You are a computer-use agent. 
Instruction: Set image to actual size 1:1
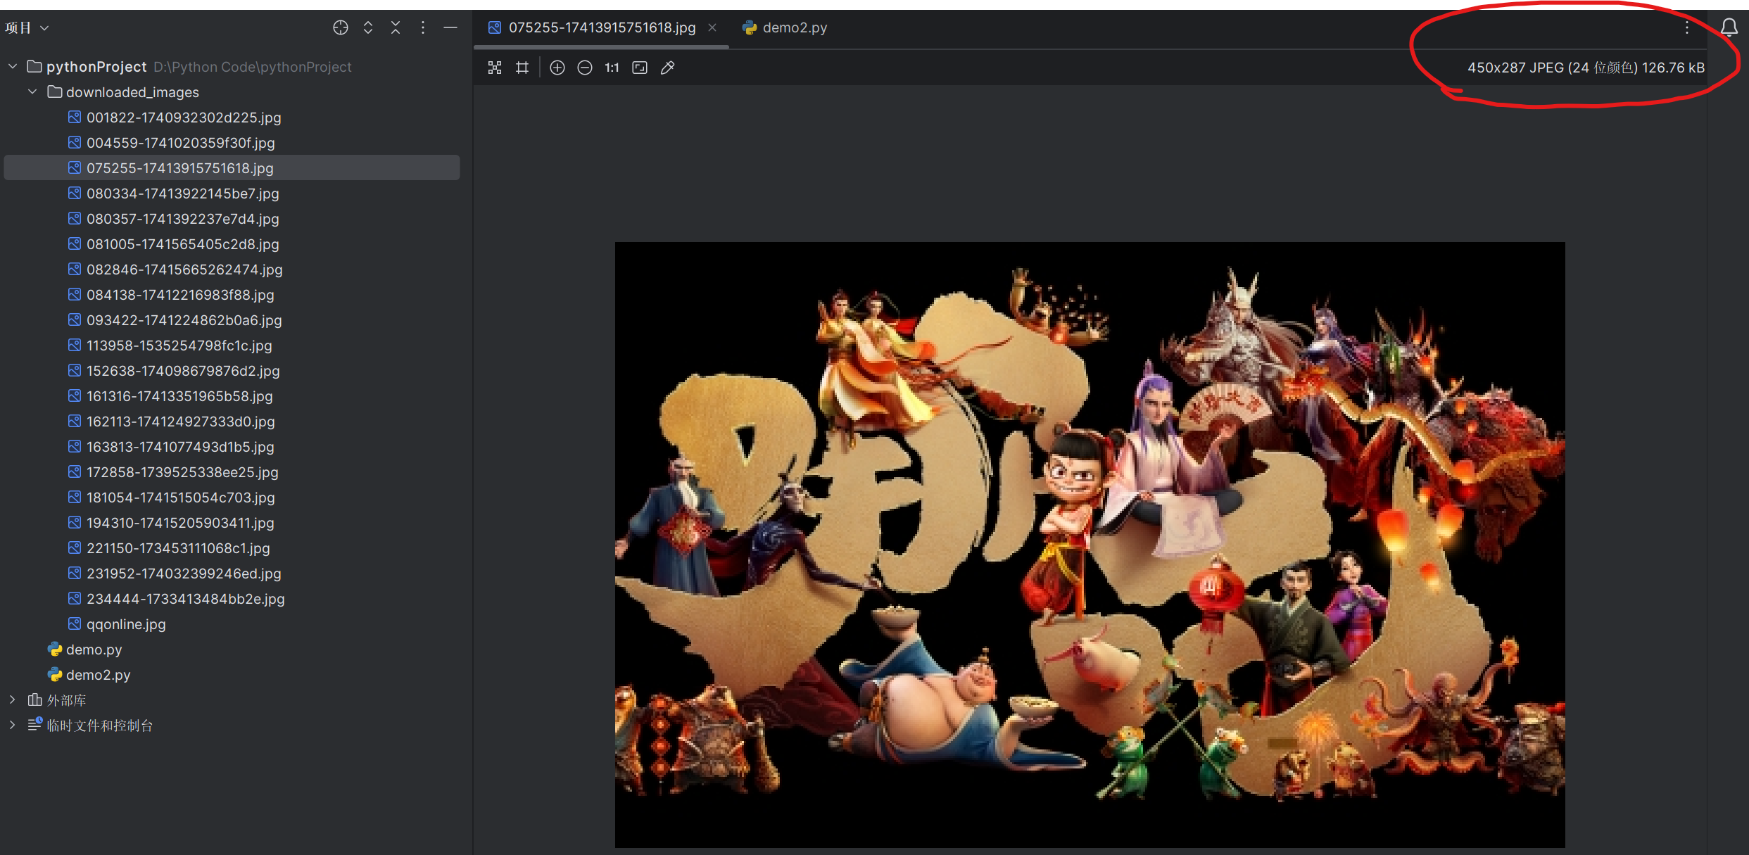612,68
